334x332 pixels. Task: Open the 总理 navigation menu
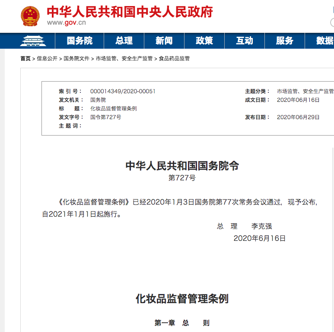point(124,41)
